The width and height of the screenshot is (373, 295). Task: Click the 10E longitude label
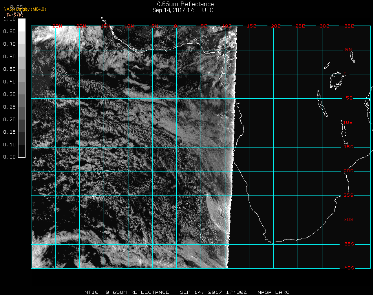point(227,26)
